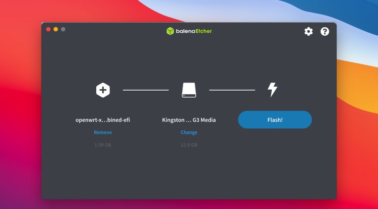Screen dimensions: 378x209
Task: Open help via the question mark icon
Action: click(325, 31)
